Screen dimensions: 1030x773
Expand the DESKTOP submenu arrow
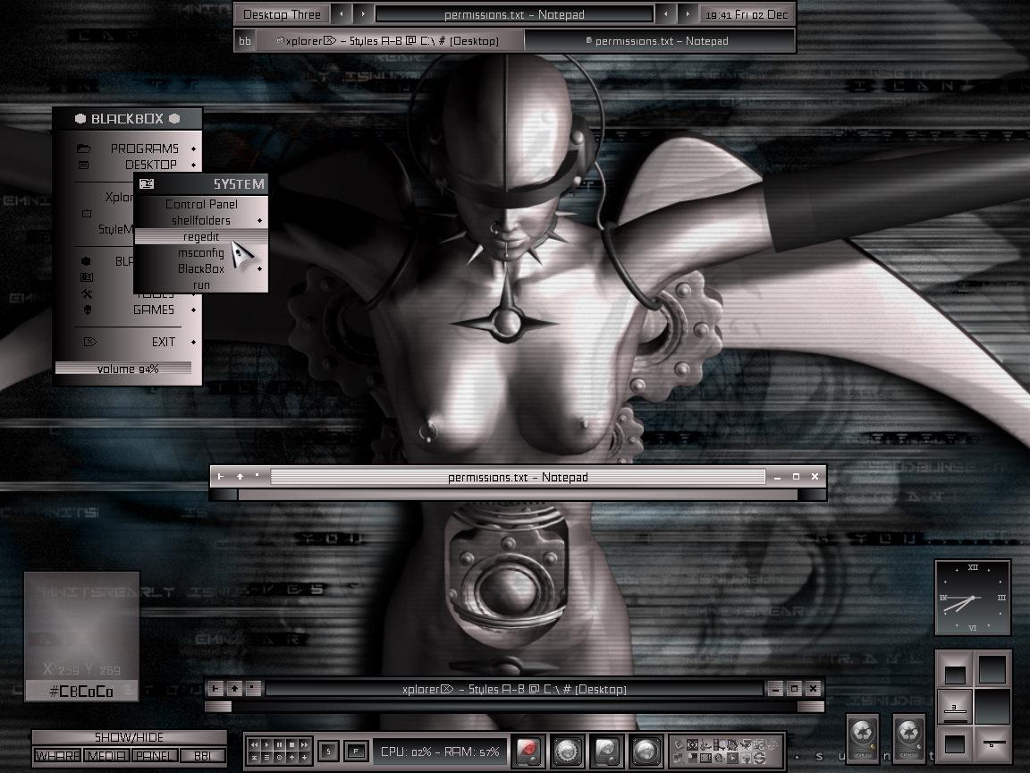click(193, 165)
